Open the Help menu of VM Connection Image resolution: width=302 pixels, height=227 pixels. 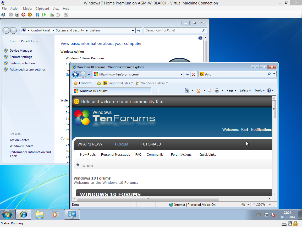point(66,8)
